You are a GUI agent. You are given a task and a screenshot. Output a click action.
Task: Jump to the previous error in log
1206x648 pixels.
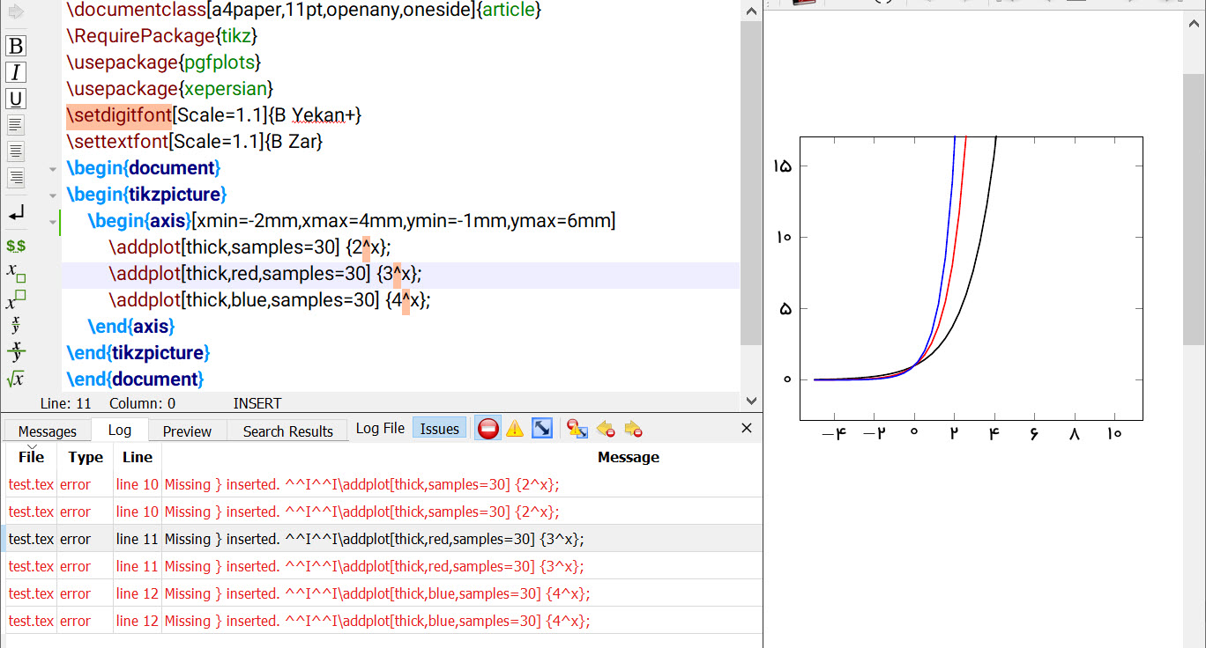605,429
